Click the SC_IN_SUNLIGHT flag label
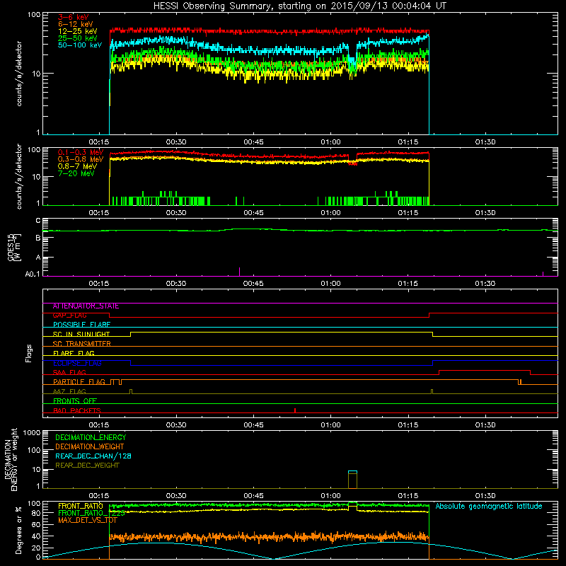Viewport: 566px width, 566px height. (x=81, y=334)
